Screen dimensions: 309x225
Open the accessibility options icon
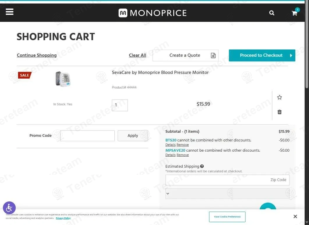[x=9, y=208]
